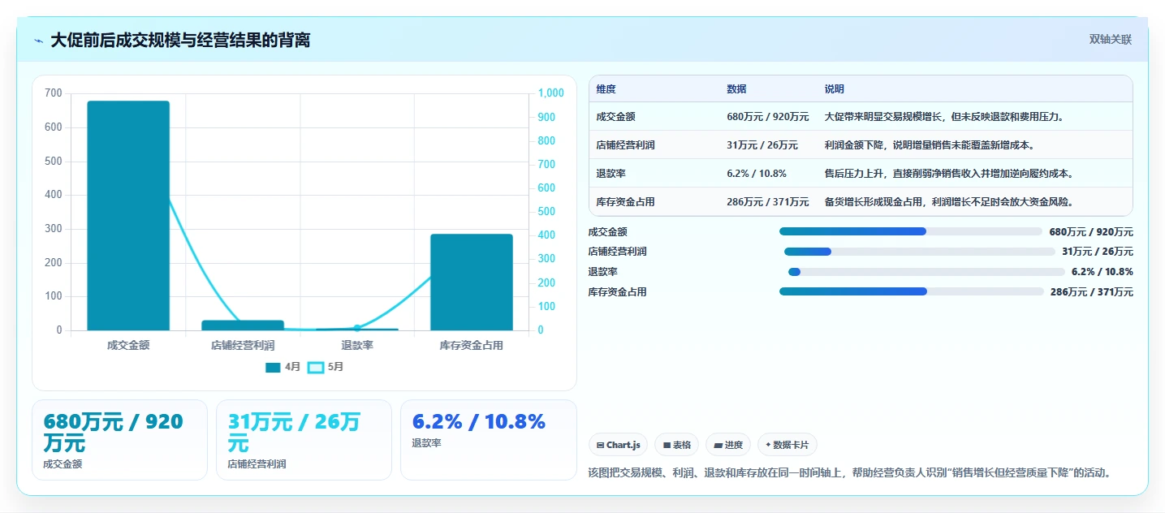Click the footer description starting 该图把交易规模
Image resolution: width=1165 pixels, height=513 pixels.
coord(849,472)
